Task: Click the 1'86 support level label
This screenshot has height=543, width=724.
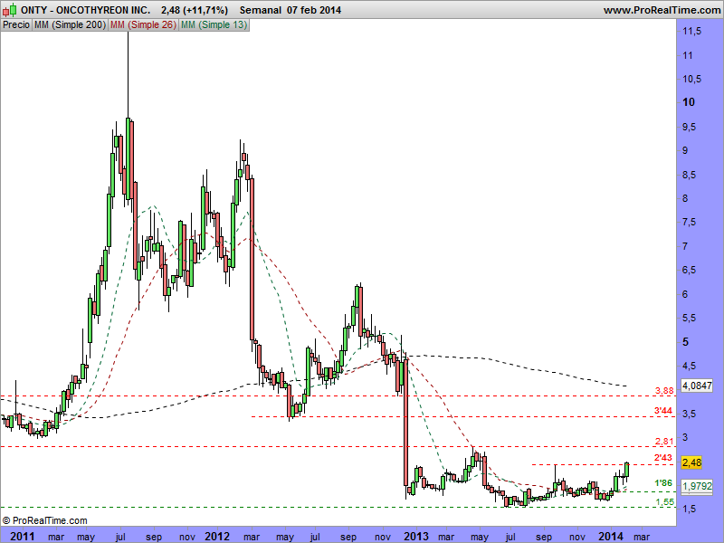Action: pyautogui.click(x=663, y=483)
